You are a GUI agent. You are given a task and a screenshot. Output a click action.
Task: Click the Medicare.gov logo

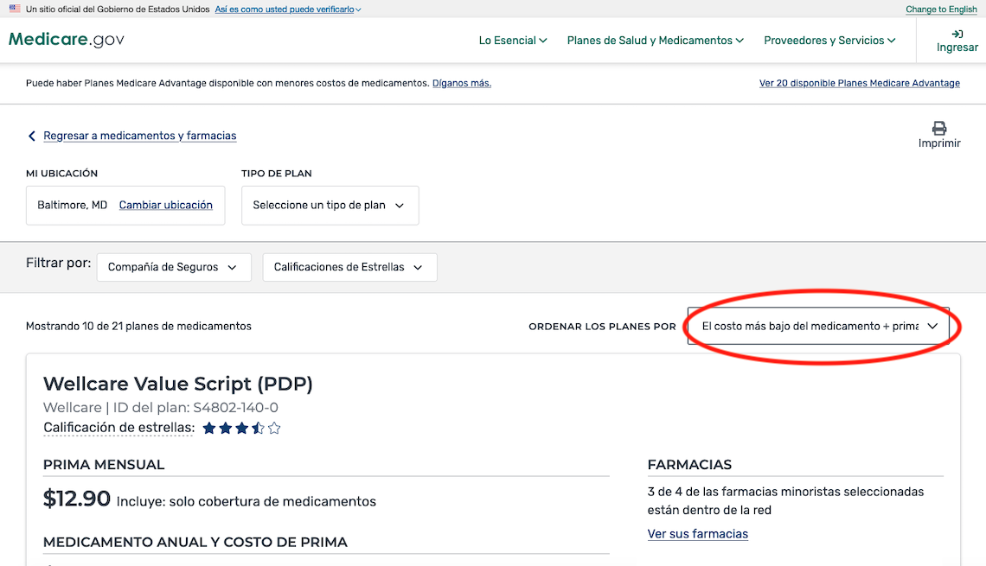pyautogui.click(x=66, y=39)
